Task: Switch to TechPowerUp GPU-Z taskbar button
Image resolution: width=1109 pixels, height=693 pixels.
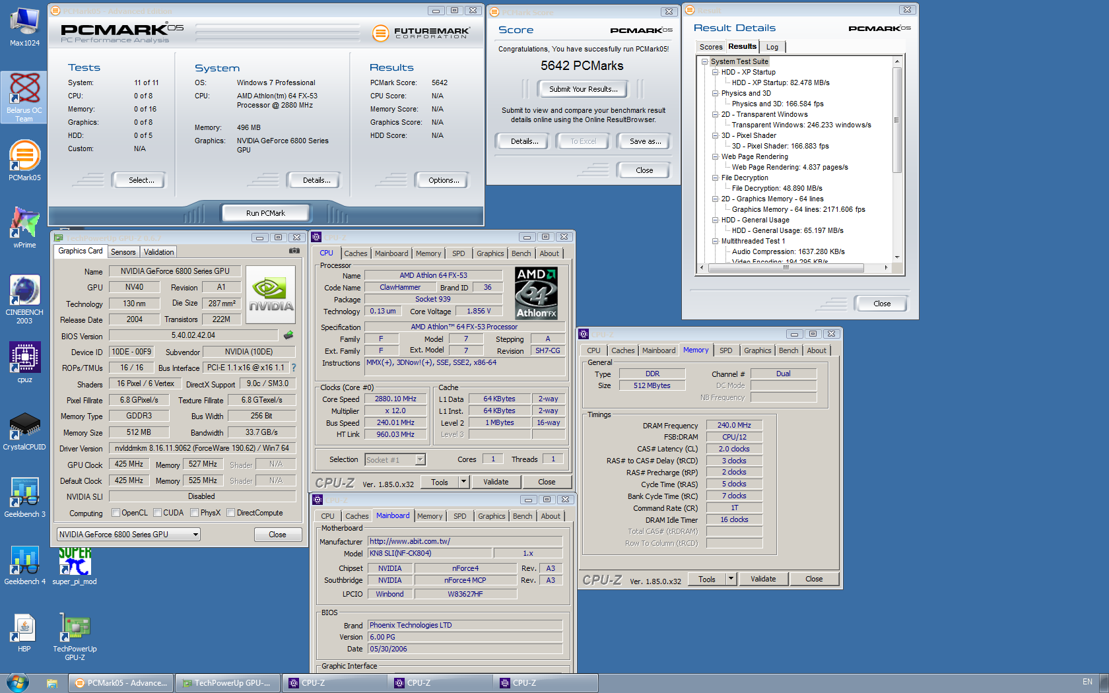Action: [227, 683]
